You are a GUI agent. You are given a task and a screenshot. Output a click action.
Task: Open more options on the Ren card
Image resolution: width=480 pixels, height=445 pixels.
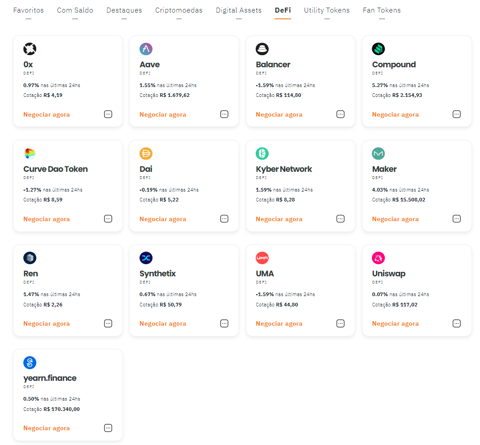[108, 323]
